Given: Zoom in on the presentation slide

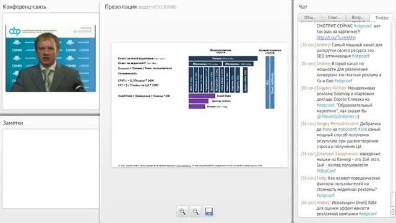Looking at the screenshot, I should (182, 211).
